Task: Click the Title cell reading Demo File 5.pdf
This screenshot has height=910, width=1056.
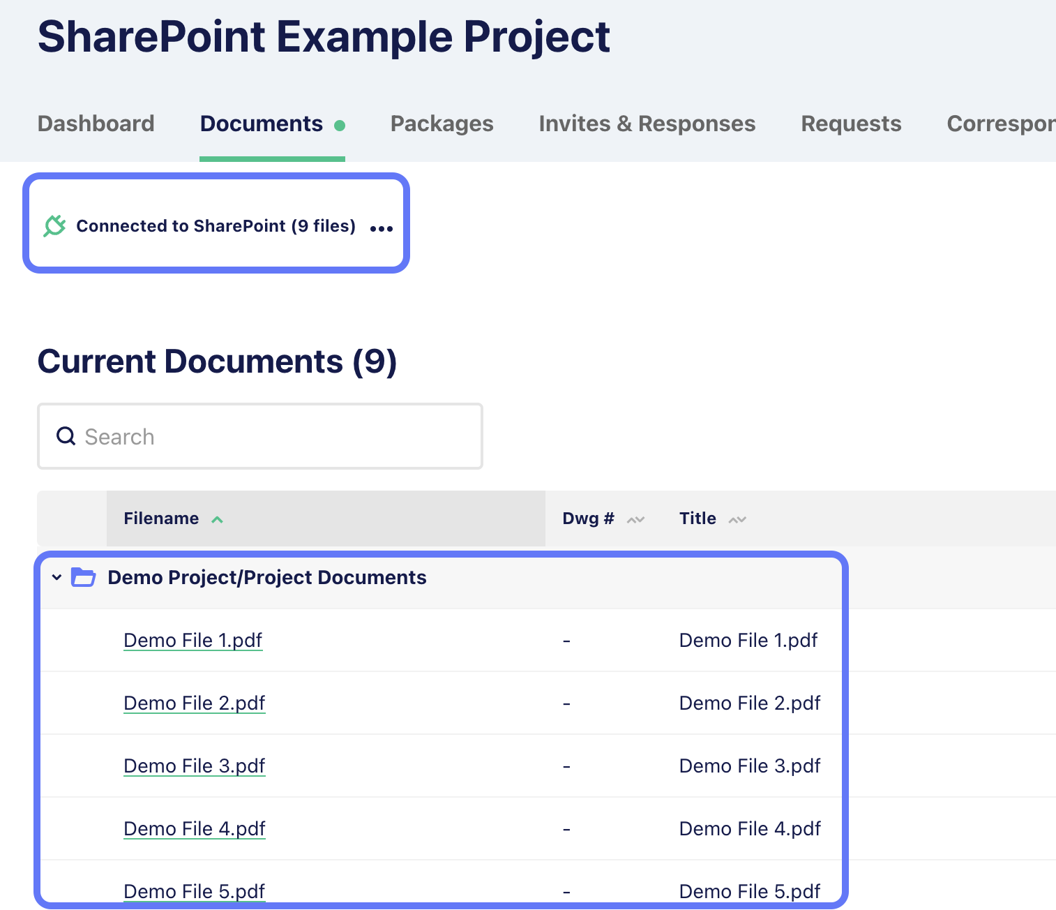Action: tap(750, 891)
